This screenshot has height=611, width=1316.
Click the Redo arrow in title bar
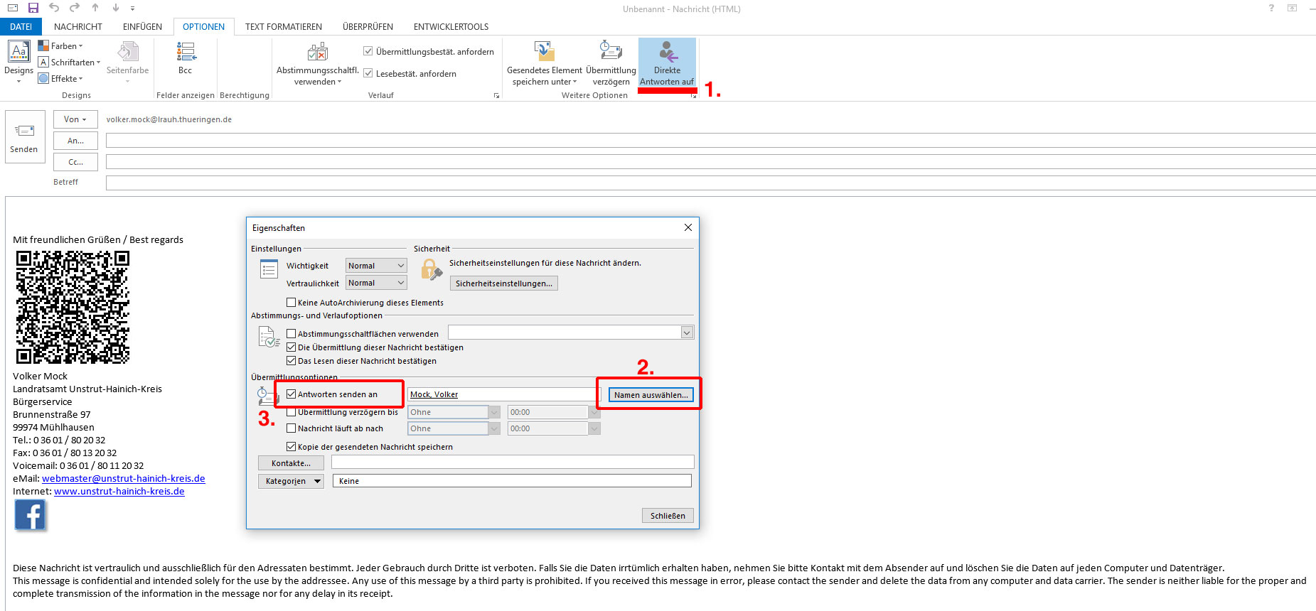[x=74, y=8]
